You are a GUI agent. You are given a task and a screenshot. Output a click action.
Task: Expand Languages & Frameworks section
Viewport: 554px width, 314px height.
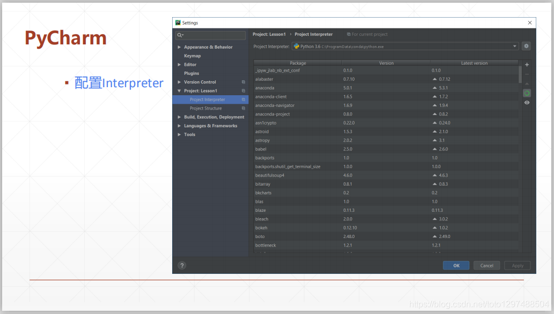tap(179, 126)
